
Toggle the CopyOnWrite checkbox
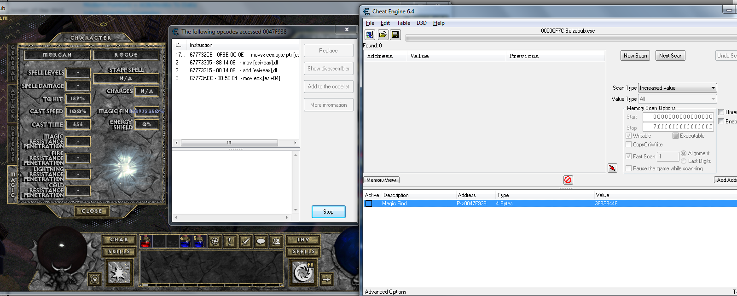click(x=628, y=145)
